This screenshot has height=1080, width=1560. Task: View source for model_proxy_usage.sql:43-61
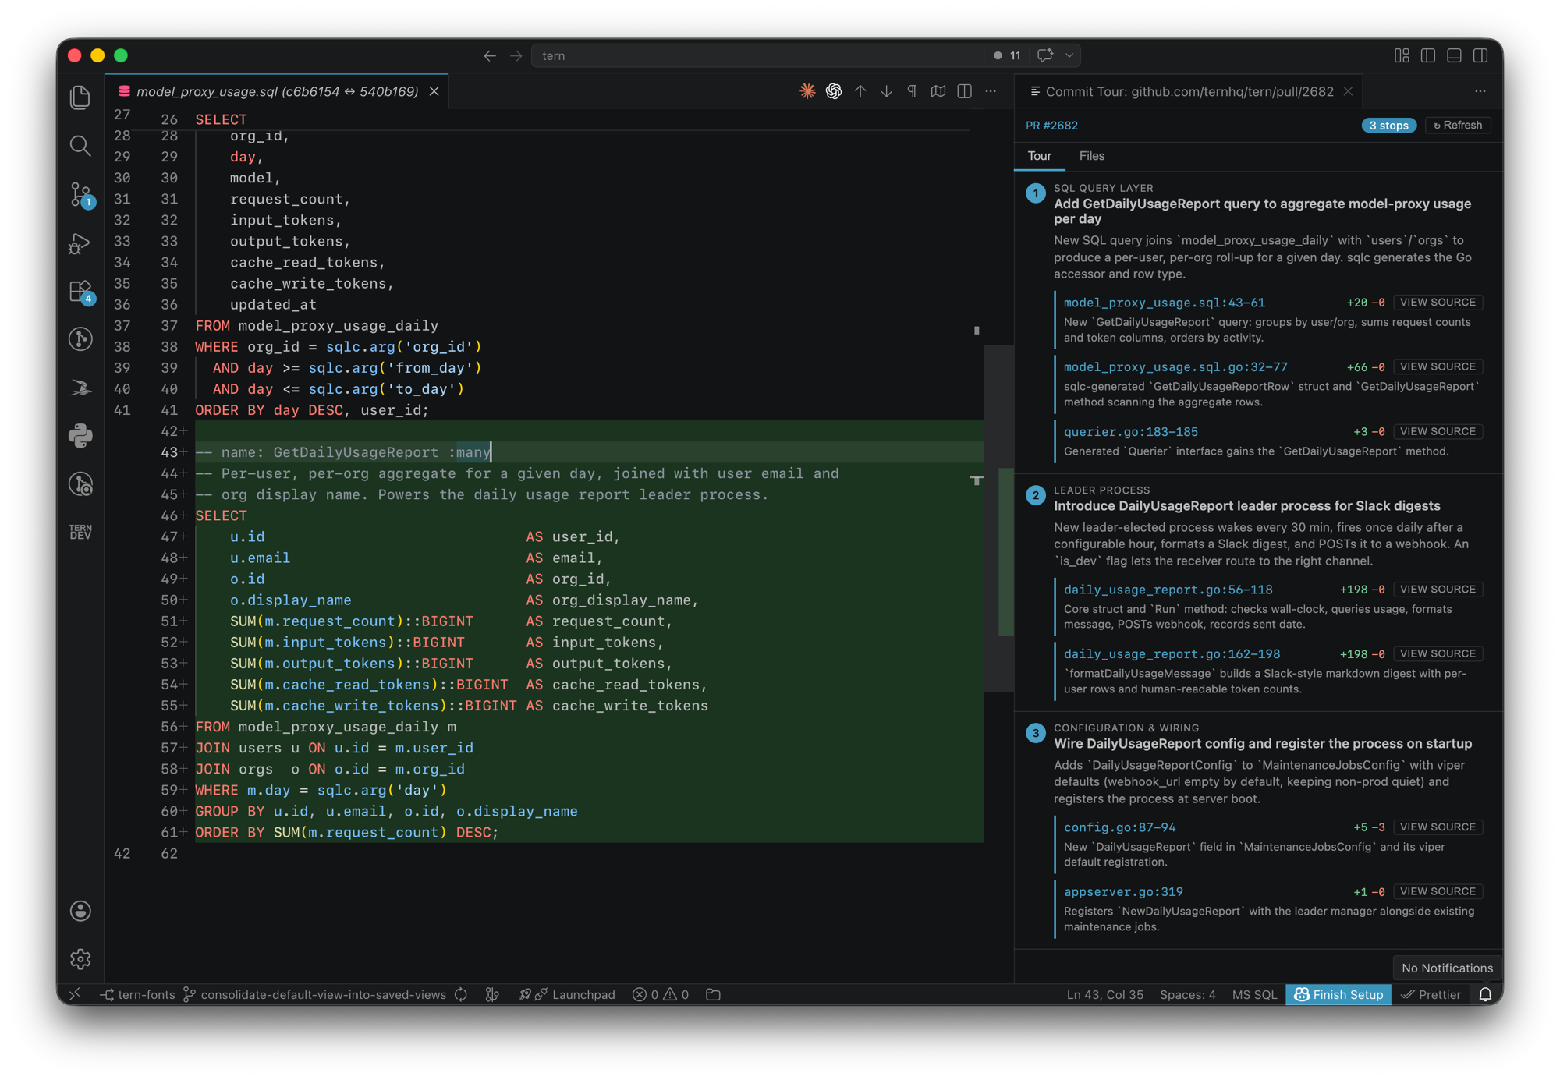(1437, 302)
